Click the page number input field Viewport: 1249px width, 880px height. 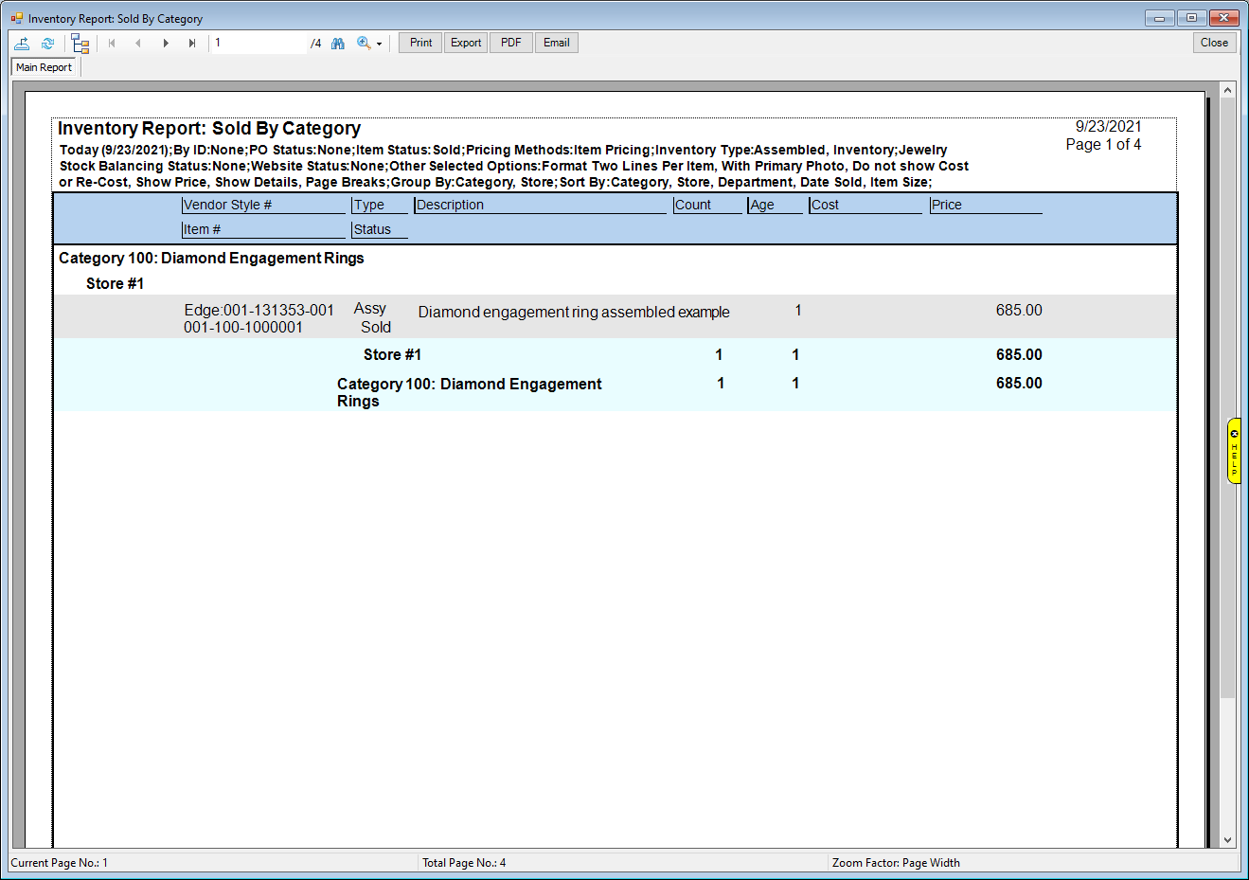click(259, 43)
